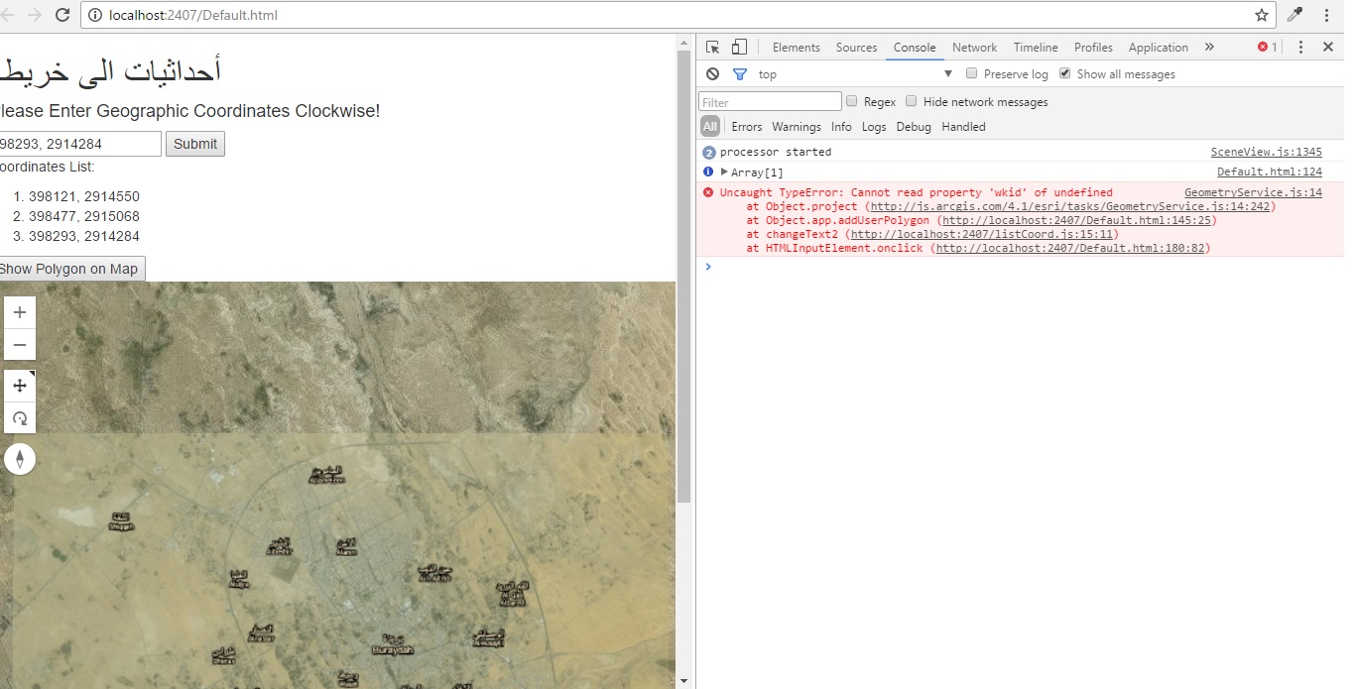The height and width of the screenshot is (689, 1355).
Task: Select the coordinate entry 398477, 2915068
Action: 84,216
